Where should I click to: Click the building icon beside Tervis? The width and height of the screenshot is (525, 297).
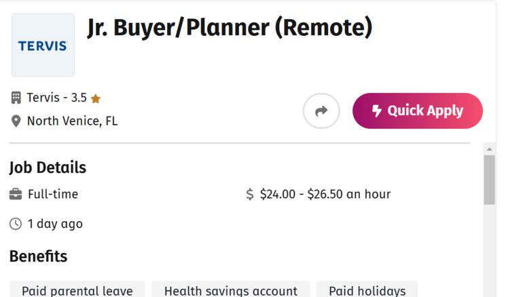click(x=16, y=98)
